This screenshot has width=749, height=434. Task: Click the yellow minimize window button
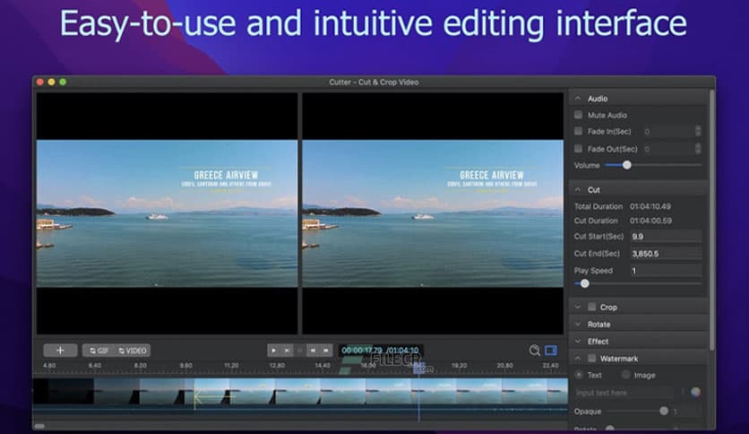tap(51, 82)
